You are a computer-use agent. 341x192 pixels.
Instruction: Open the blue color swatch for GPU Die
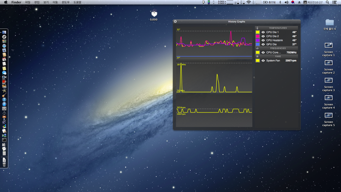click(258, 44)
